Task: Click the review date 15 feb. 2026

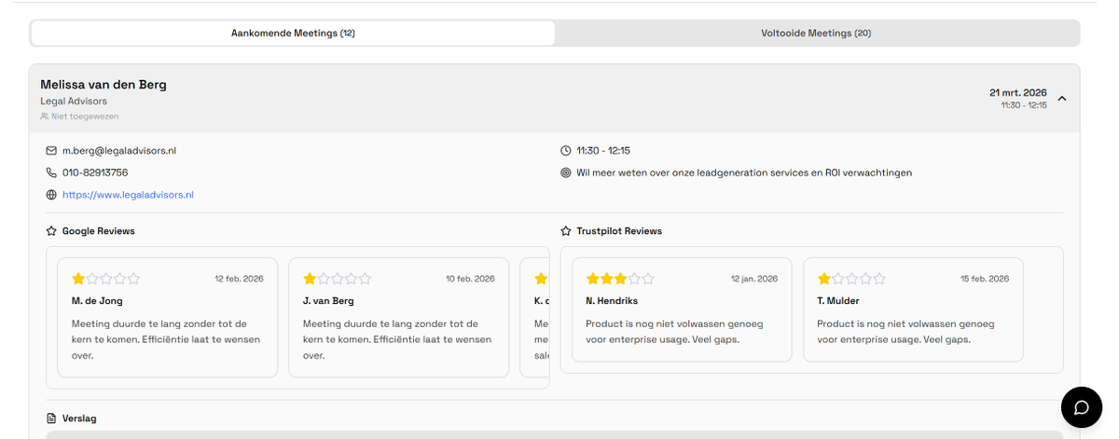Action: coord(985,279)
